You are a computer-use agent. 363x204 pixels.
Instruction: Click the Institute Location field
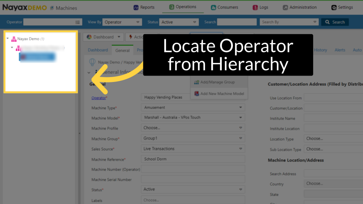pyautogui.click(x=334, y=128)
